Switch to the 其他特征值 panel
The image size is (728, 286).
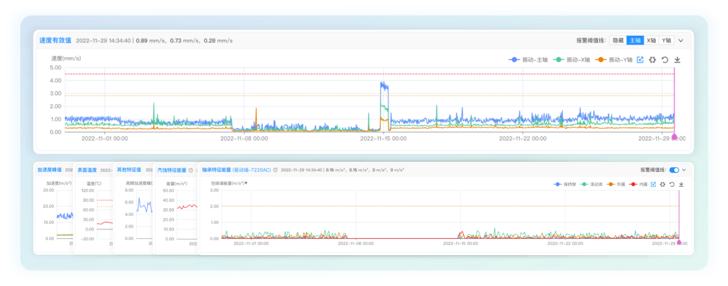[129, 170]
